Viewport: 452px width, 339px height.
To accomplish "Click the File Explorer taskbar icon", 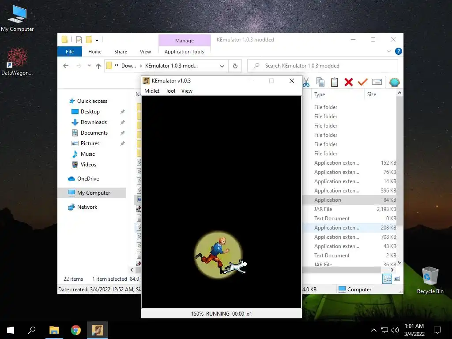I will coord(54,330).
